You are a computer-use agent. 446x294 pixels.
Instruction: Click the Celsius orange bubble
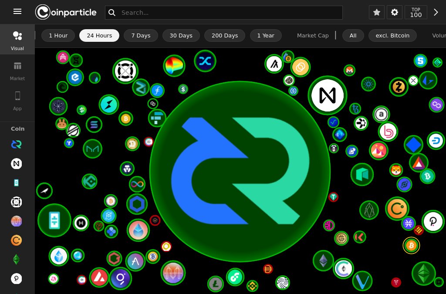click(x=397, y=209)
